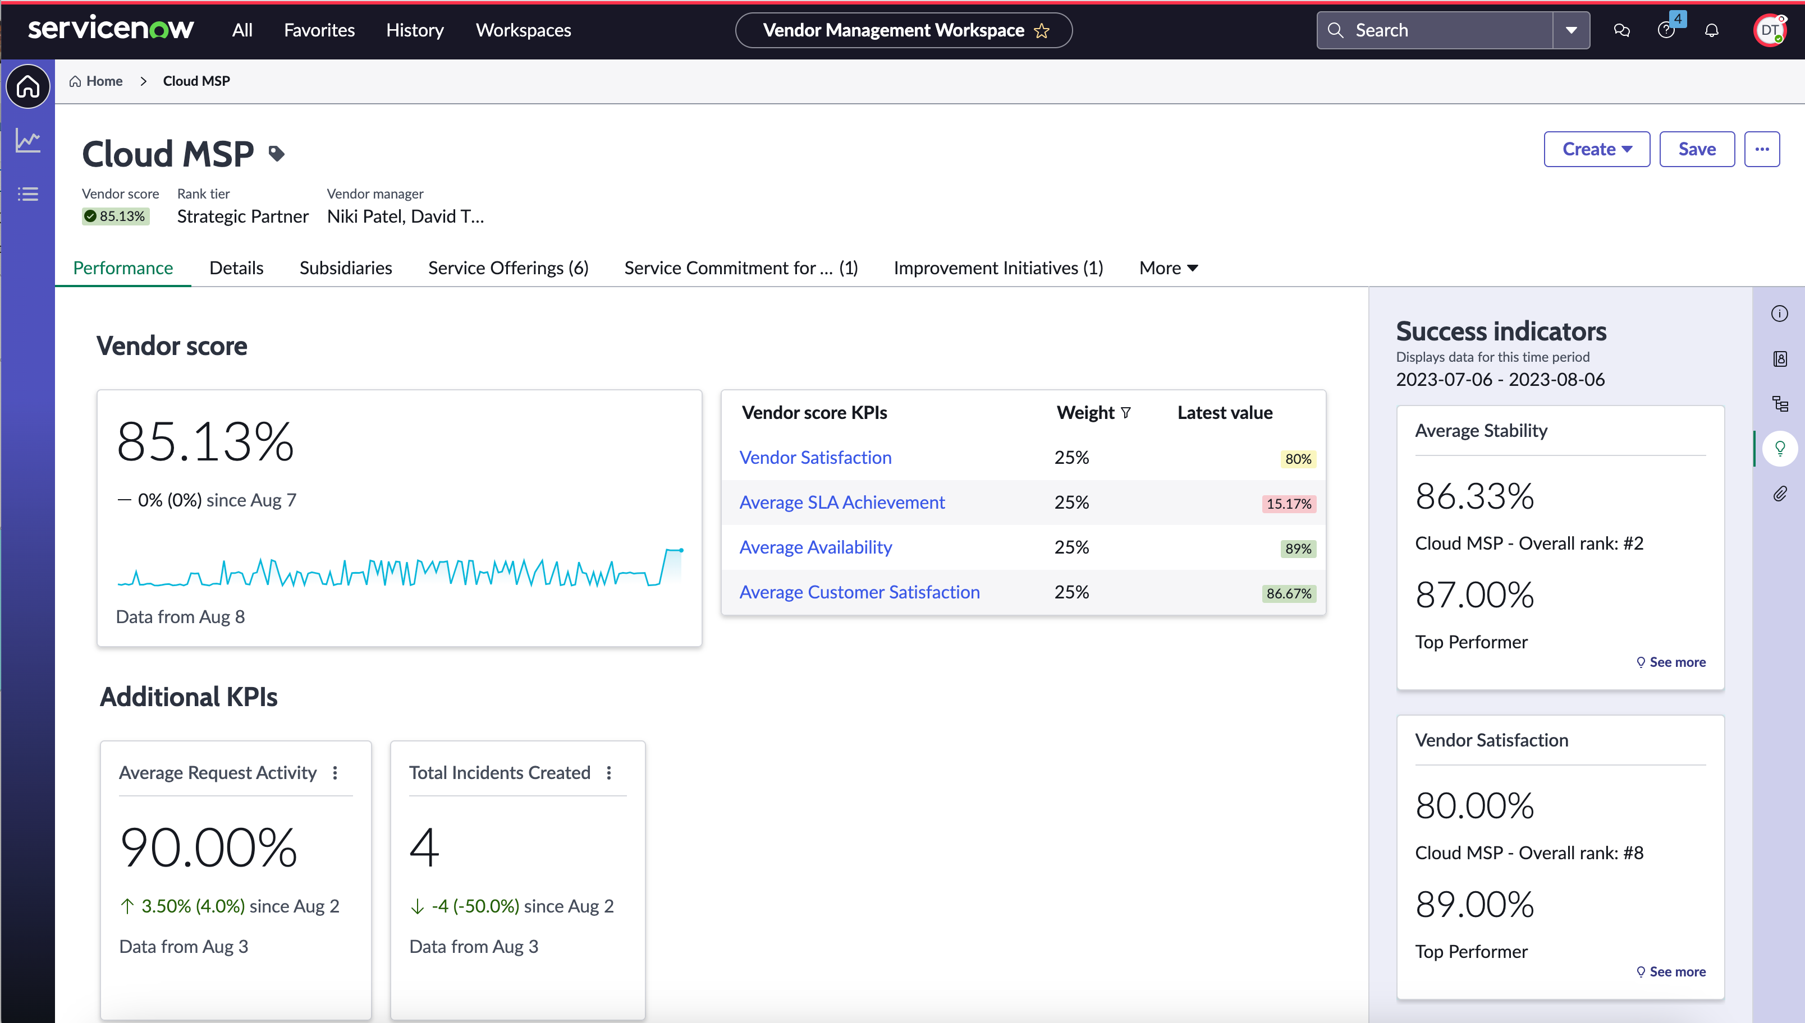
Task: Go to Home breadcrumb link
Action: click(97, 81)
